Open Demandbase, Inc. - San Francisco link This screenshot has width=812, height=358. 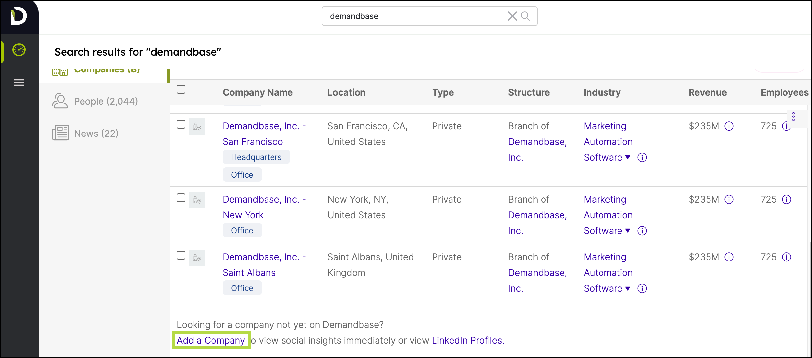(264, 134)
